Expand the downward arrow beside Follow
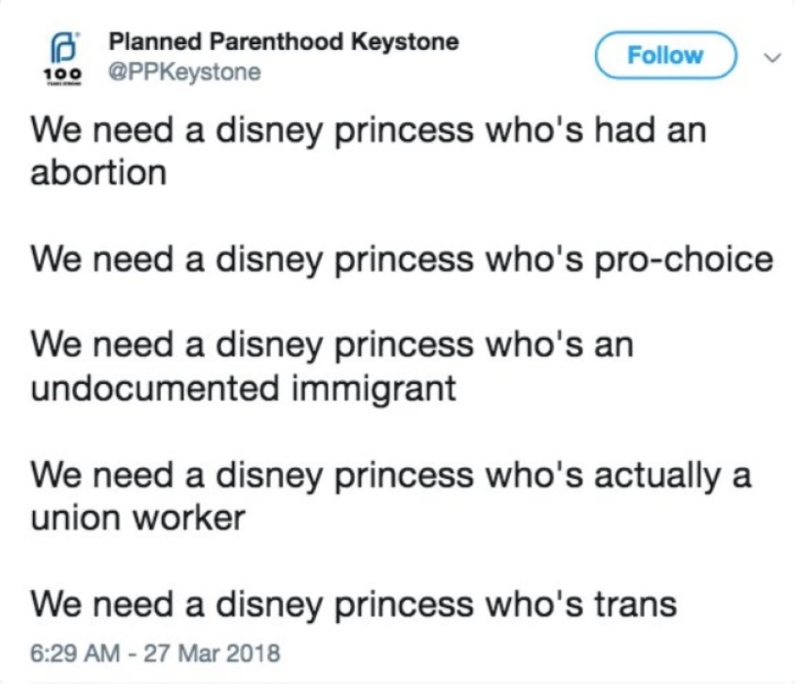The image size is (800, 684). [x=772, y=56]
